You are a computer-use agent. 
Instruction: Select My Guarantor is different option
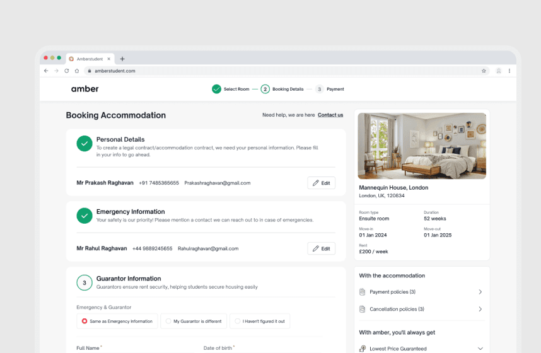[x=194, y=321]
